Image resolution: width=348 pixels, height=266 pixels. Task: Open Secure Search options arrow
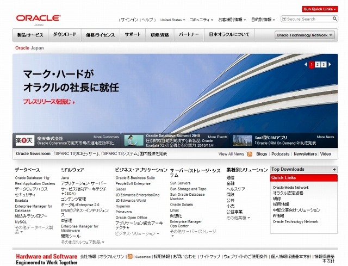click(x=284, y=19)
